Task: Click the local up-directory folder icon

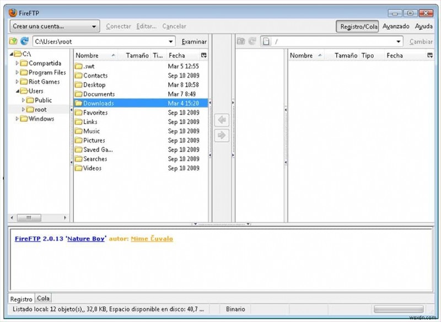Action: tap(13, 41)
